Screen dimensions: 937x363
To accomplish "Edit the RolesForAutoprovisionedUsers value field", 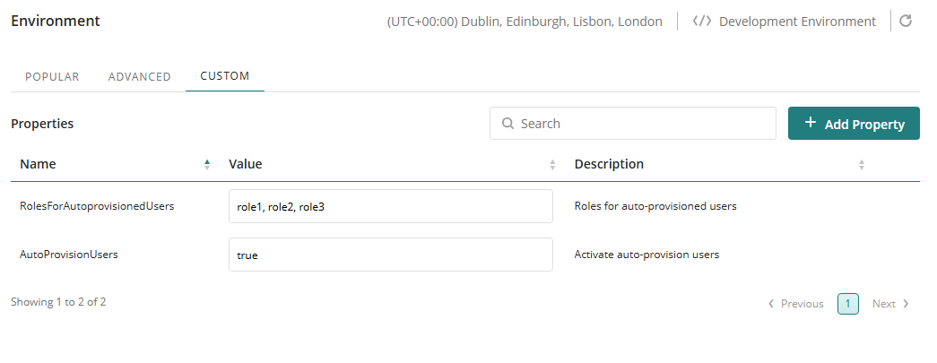I will tap(390, 206).
